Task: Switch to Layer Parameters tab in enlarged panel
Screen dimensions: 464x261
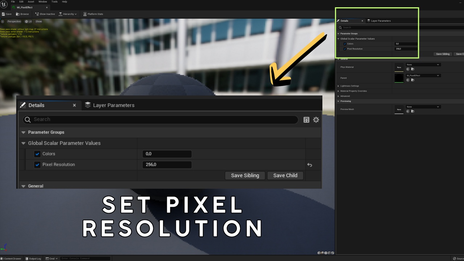Action: 109,105
